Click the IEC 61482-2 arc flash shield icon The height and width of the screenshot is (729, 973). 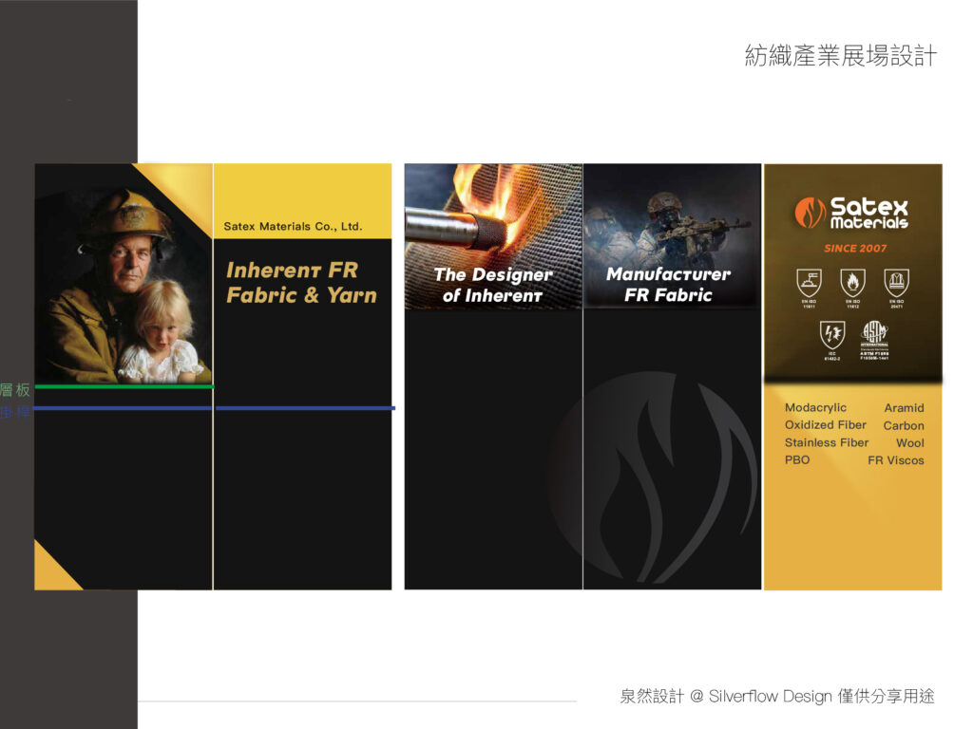point(831,335)
